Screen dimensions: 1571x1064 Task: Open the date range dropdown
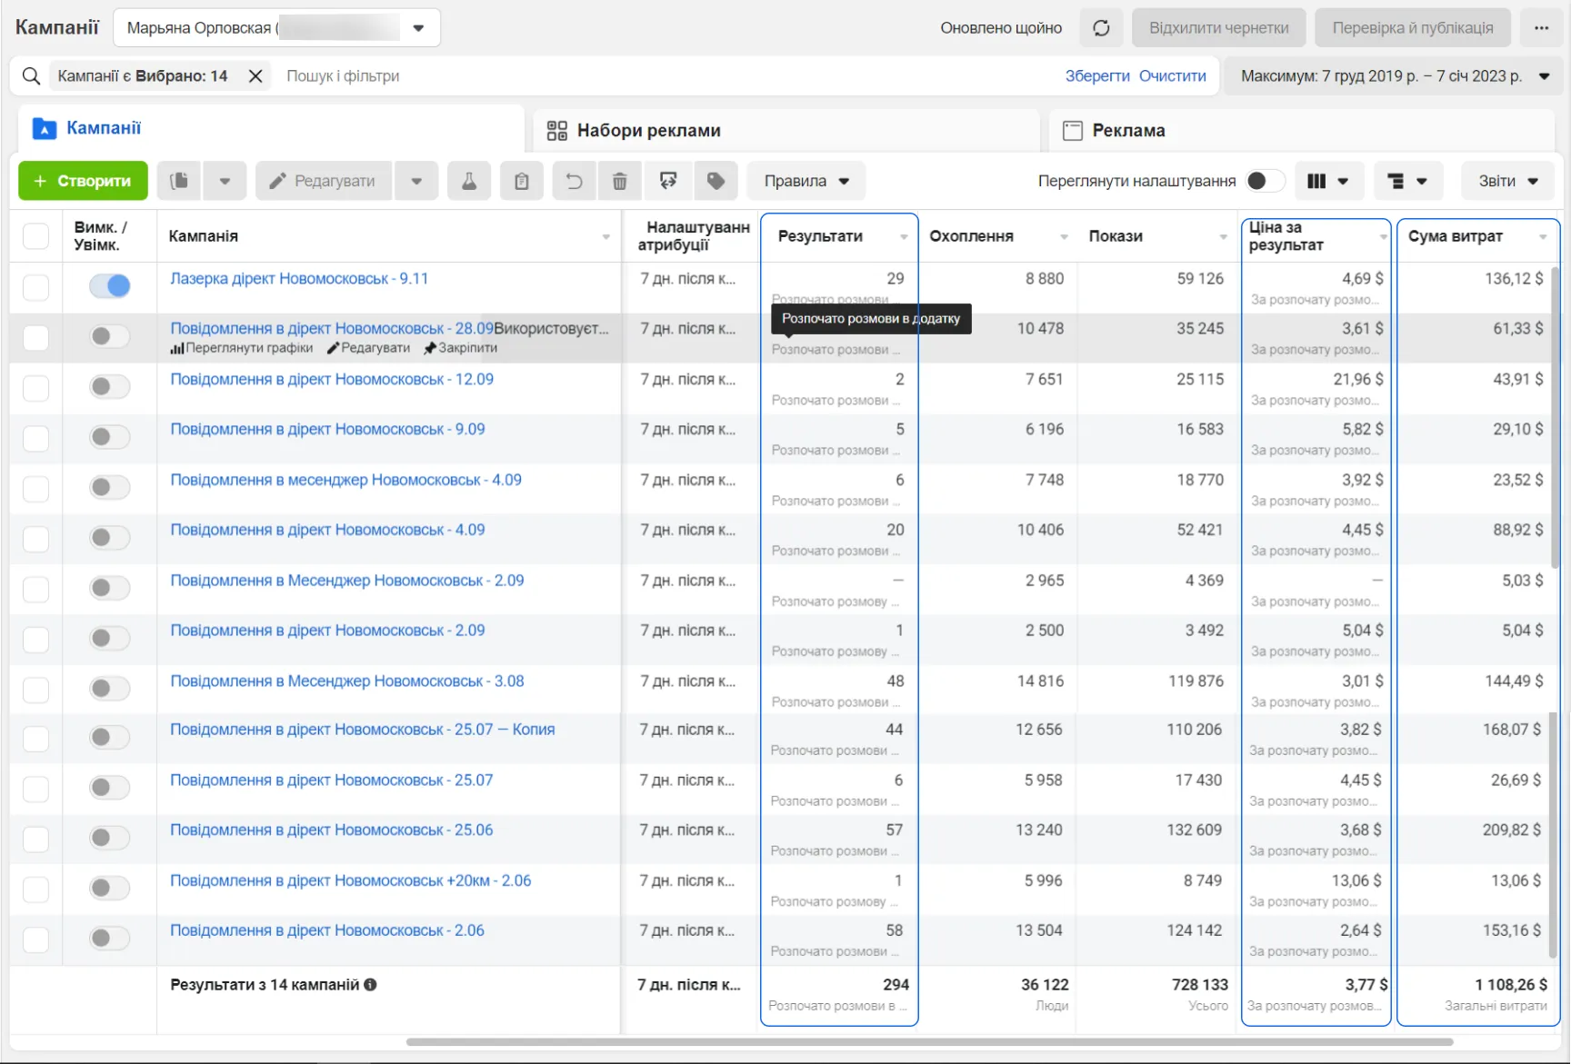(x=1393, y=76)
